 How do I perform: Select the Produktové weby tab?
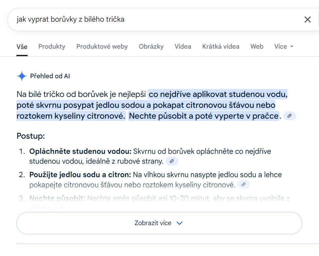pos(102,47)
